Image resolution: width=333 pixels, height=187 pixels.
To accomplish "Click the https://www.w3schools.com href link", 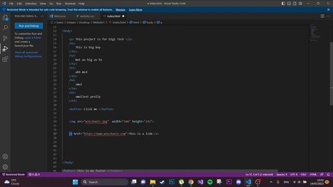I will point(105,134).
